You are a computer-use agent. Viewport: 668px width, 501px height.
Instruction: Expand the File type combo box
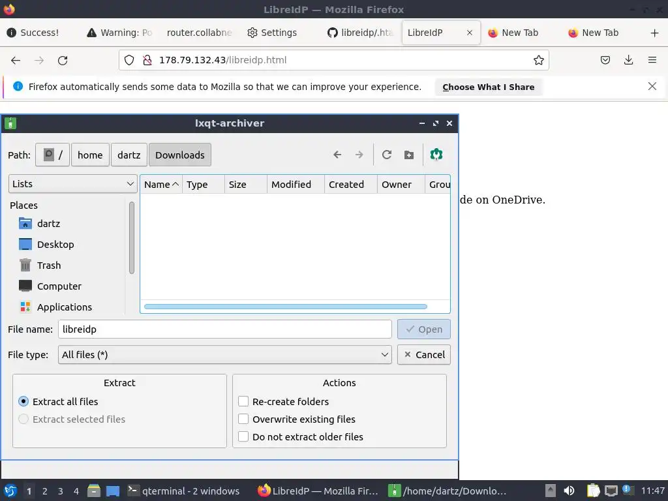[x=225, y=354]
